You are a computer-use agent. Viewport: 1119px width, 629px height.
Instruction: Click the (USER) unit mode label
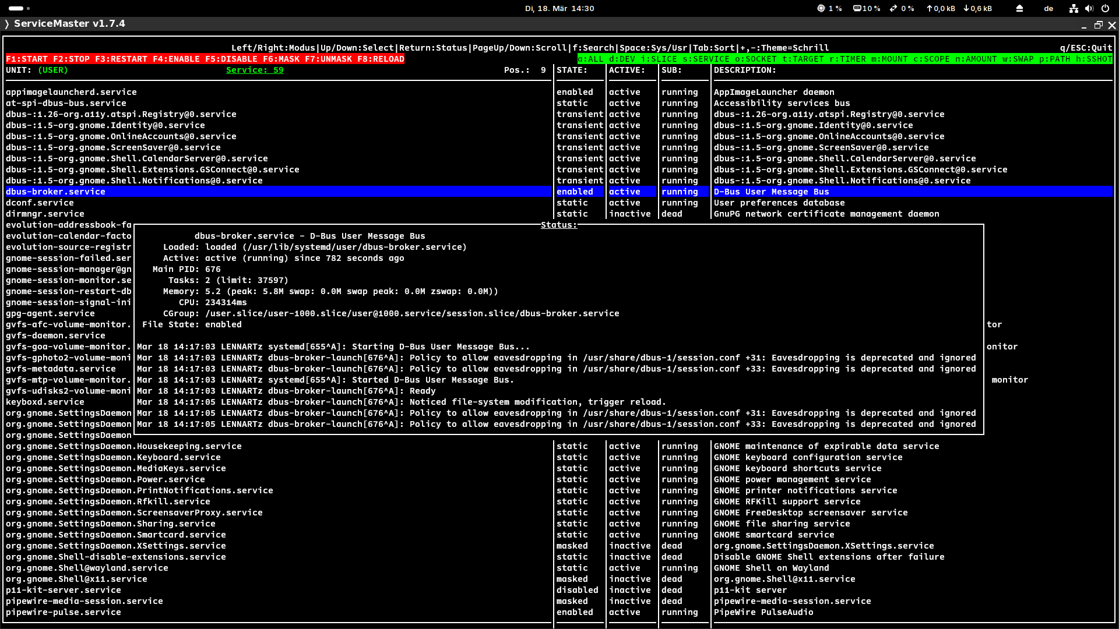pos(53,70)
